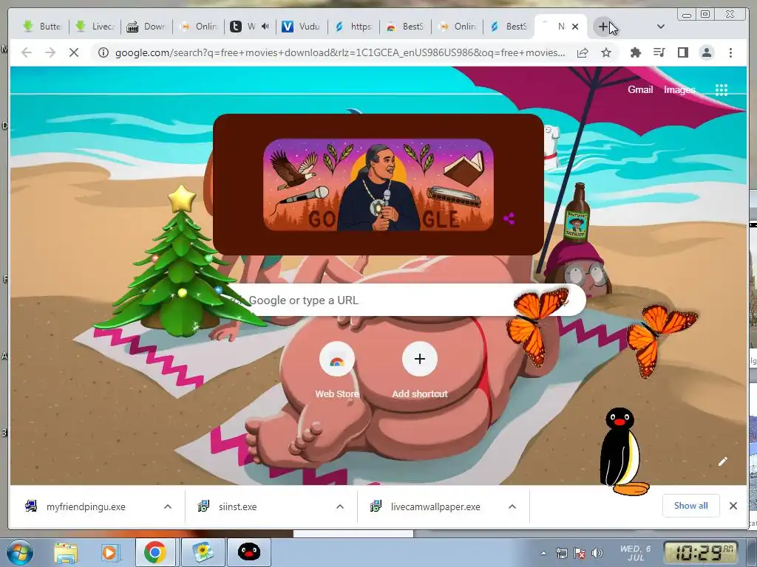Image resolution: width=757 pixels, height=567 pixels.
Task: Switch to the Vudu tab
Action: (x=302, y=27)
